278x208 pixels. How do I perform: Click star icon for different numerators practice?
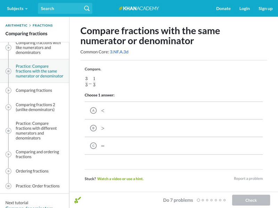[8, 131]
